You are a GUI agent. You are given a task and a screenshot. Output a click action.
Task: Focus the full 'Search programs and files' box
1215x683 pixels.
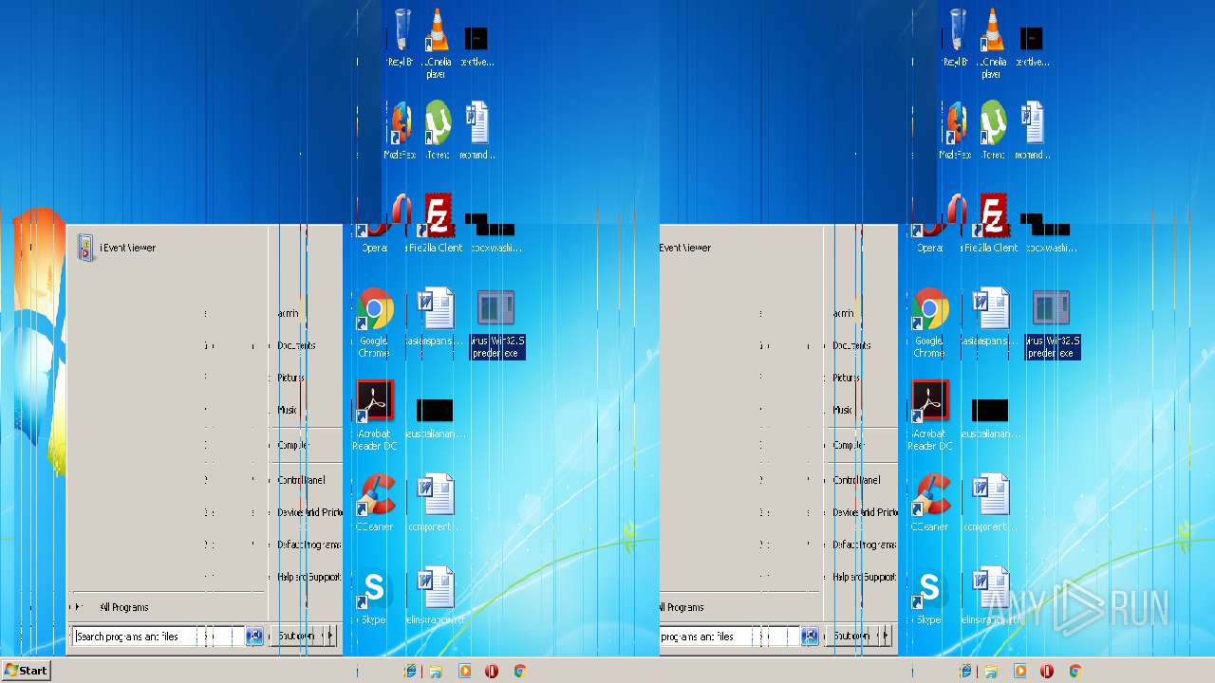[x=159, y=637]
